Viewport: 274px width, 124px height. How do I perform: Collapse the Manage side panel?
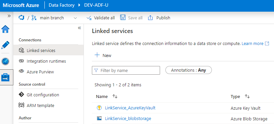click(x=80, y=28)
